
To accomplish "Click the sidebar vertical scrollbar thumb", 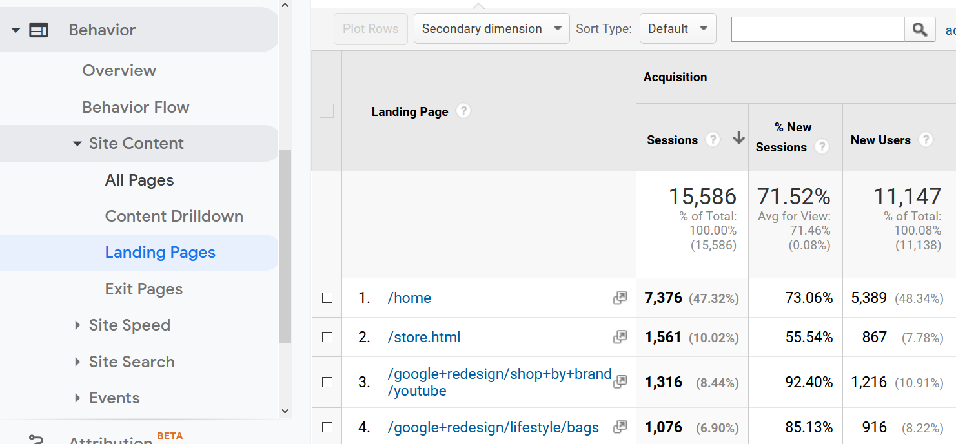I will 285,246.
